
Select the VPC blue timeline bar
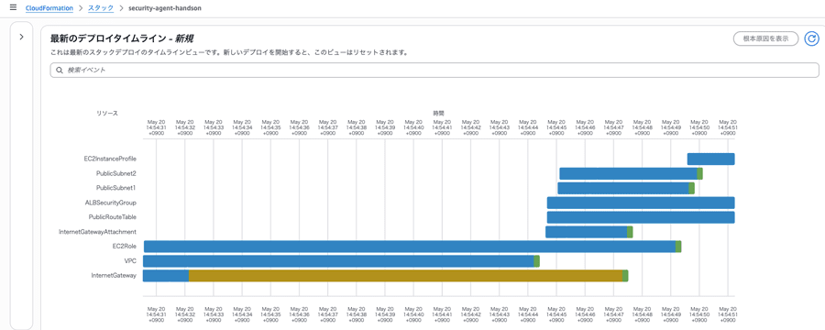[338, 261]
